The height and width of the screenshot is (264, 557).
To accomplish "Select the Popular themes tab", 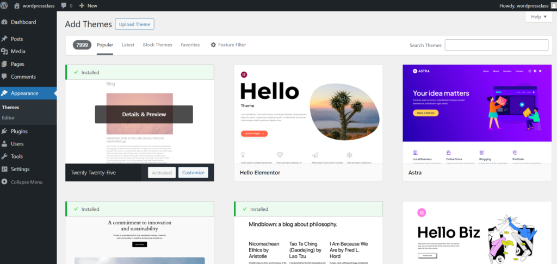I will coord(105,45).
